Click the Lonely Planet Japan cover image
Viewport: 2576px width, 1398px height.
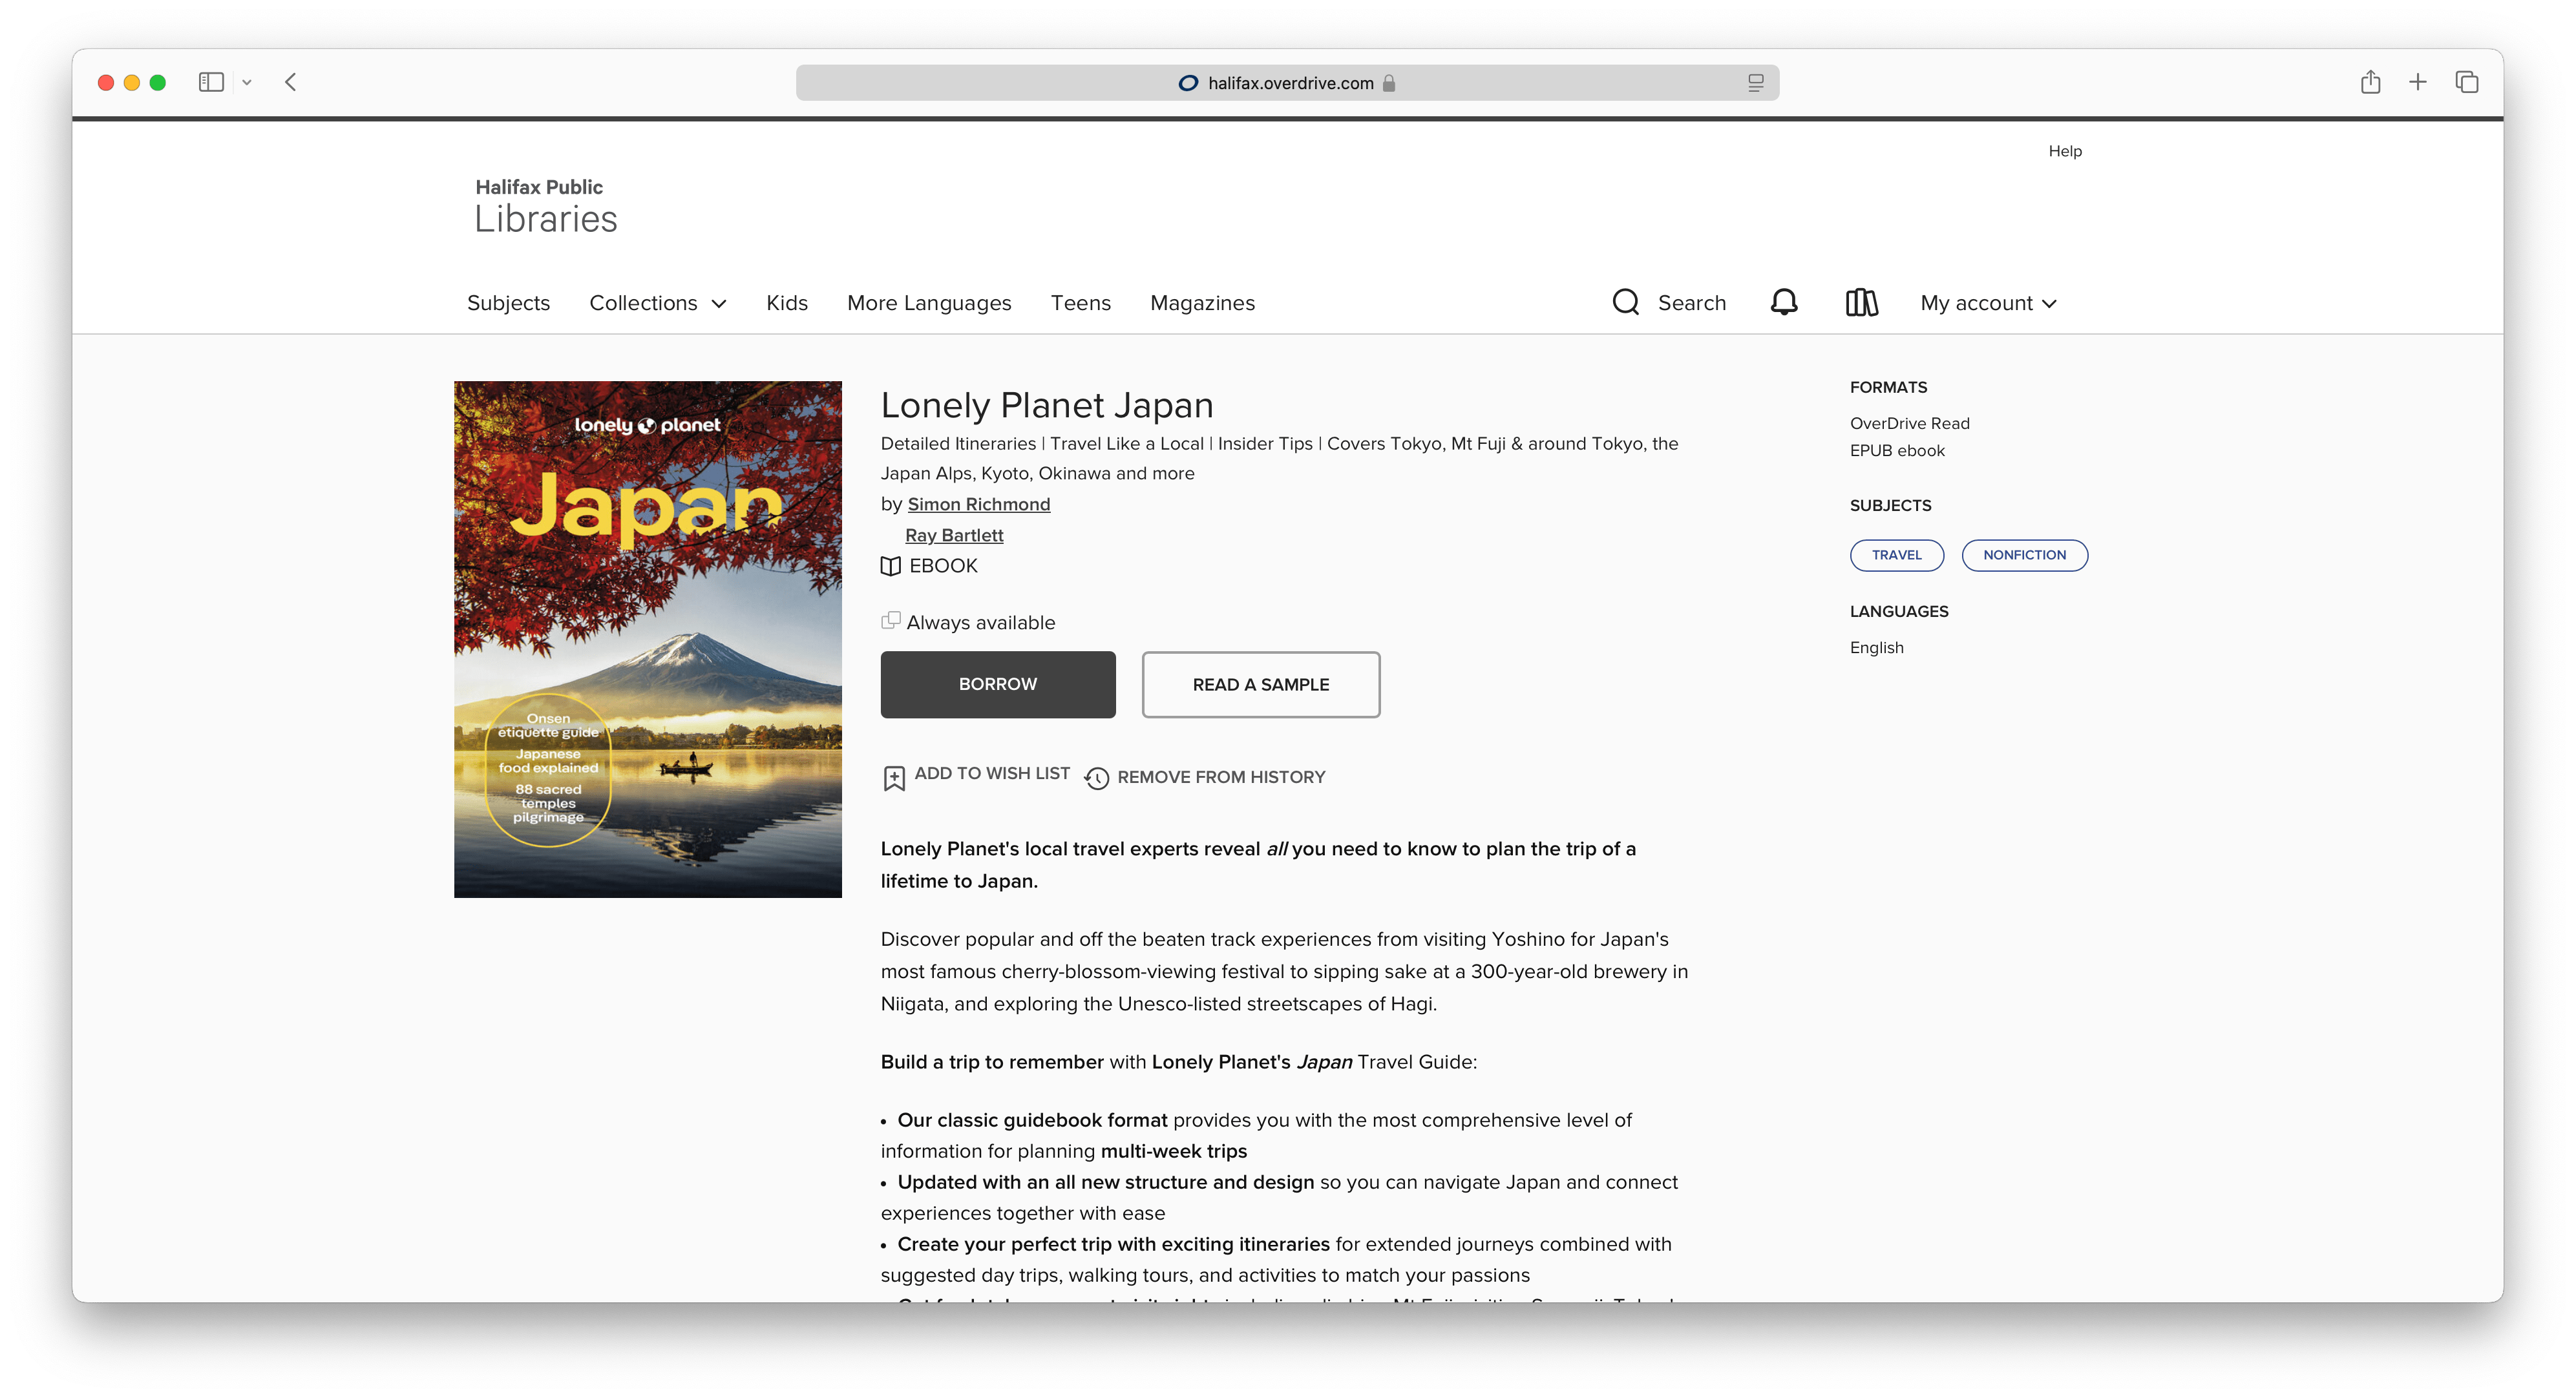pyautogui.click(x=648, y=638)
